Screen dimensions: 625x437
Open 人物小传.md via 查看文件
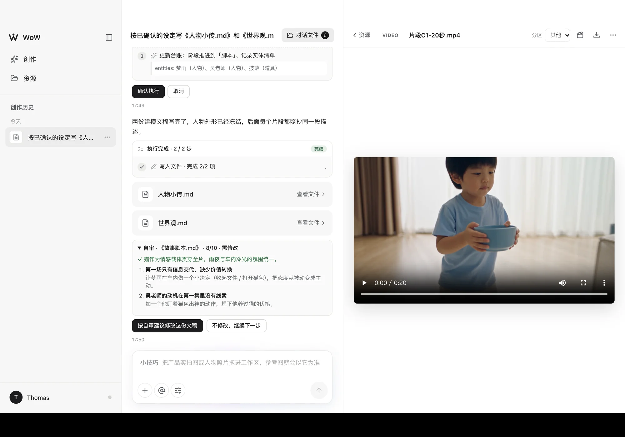click(x=311, y=194)
